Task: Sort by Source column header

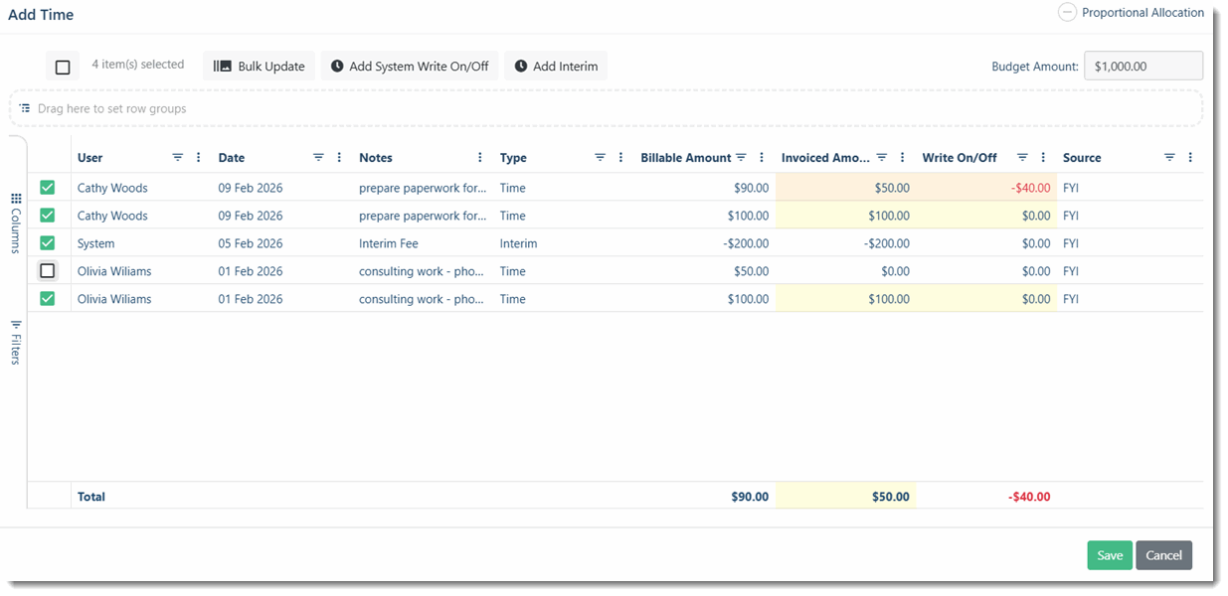Action: (1082, 158)
